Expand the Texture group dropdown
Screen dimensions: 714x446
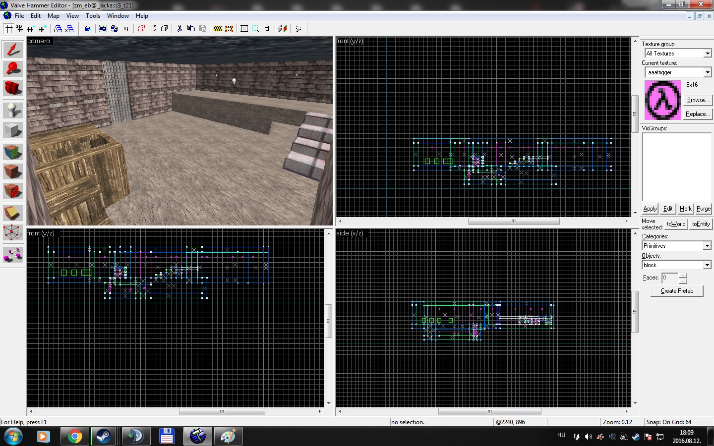tap(708, 54)
